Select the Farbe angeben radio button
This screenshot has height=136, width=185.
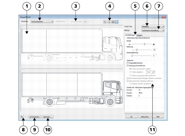[x=130, y=72]
